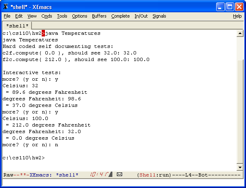Screen dimensions: 246x188
Task: Open the File menu
Action: tap(7, 16)
